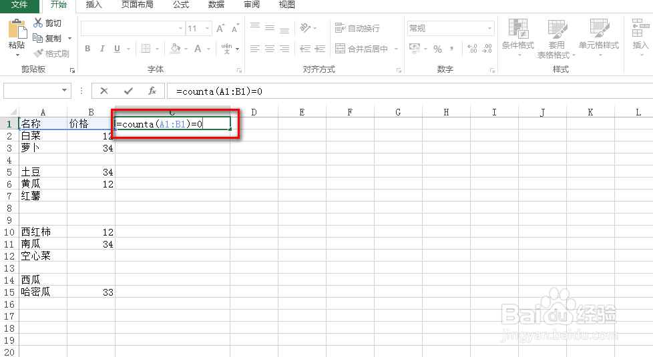The height and width of the screenshot is (357, 653).
Task: Increase font size with large A
Action: 220,28
